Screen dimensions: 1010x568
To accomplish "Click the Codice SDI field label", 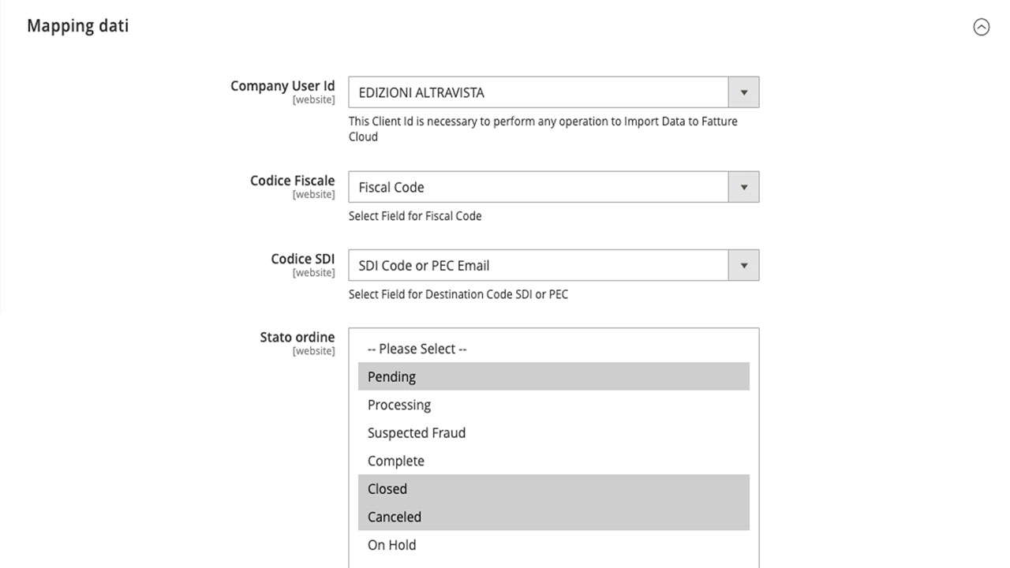I will 302,259.
